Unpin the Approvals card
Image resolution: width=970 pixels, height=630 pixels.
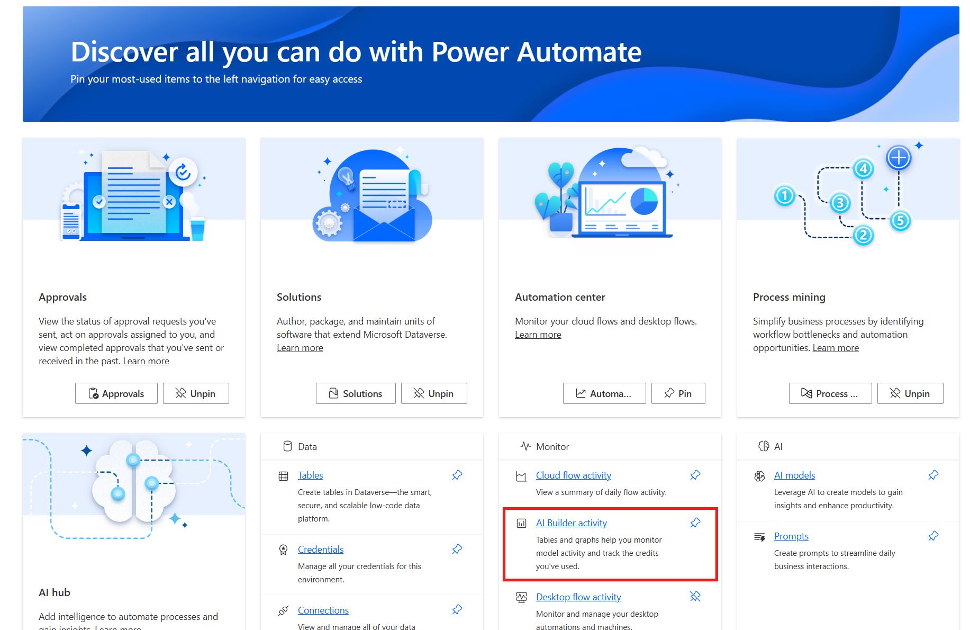pyautogui.click(x=196, y=393)
